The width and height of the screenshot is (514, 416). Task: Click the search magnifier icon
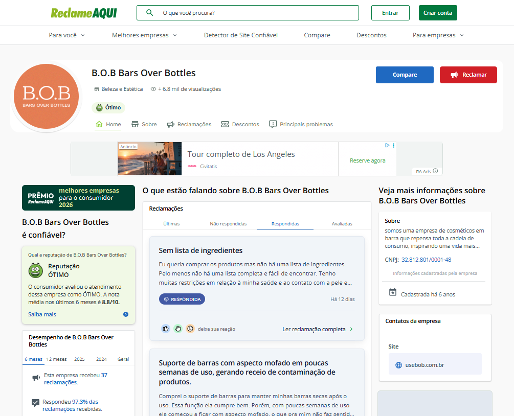[149, 13]
